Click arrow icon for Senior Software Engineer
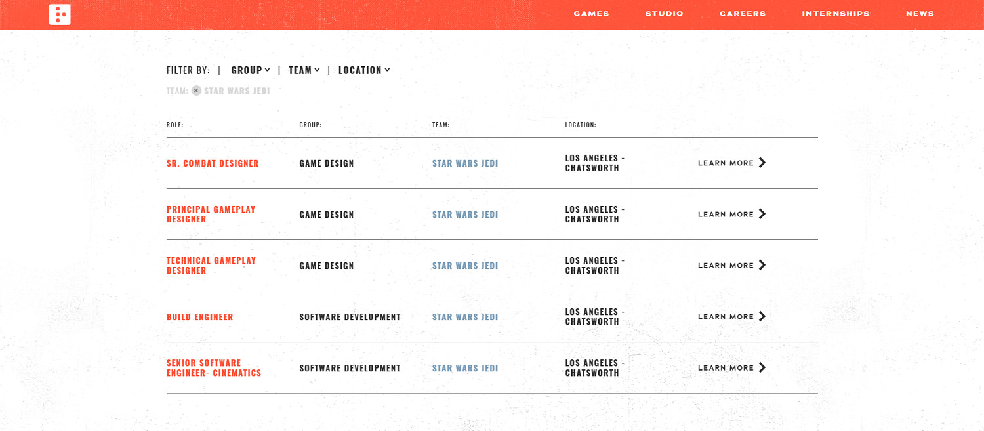Image resolution: width=984 pixels, height=431 pixels. (x=762, y=367)
